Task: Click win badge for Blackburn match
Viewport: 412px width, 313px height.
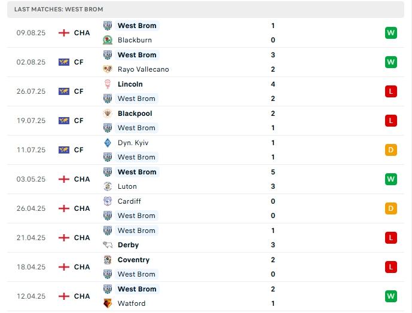Action: (390, 33)
